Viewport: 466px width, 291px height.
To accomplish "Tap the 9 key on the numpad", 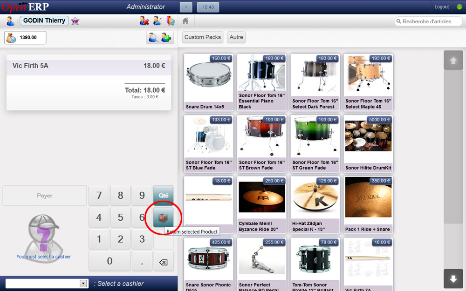I will (x=142, y=196).
